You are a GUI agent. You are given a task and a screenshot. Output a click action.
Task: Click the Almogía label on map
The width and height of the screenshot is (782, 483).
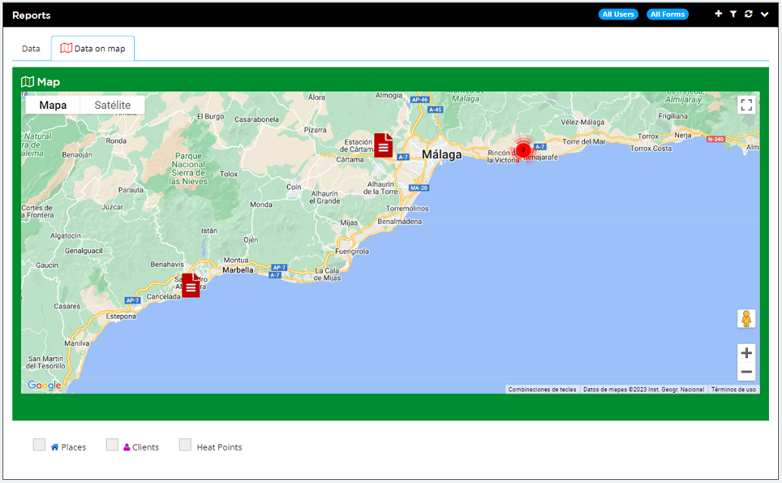(x=389, y=95)
